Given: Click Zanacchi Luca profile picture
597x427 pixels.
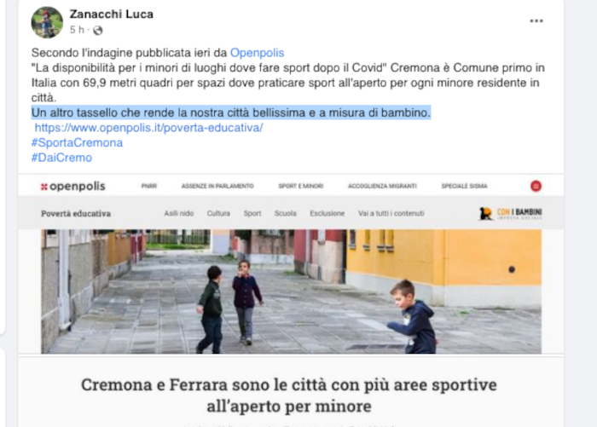Looking at the screenshot, I should click(47, 22).
